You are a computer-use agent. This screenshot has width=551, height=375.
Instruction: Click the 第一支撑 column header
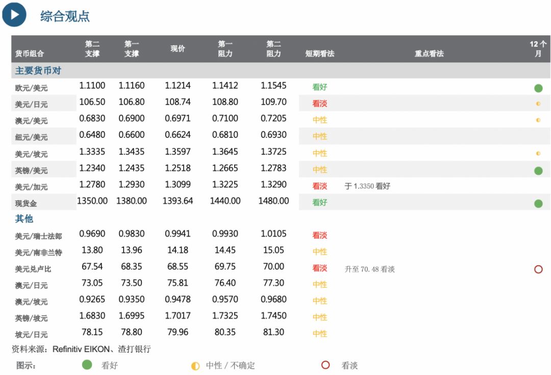132,48
